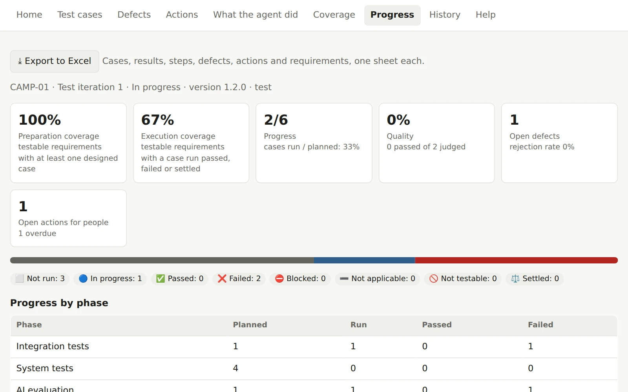
Task: Click the Not testable prohibited icon
Action: coord(434,279)
